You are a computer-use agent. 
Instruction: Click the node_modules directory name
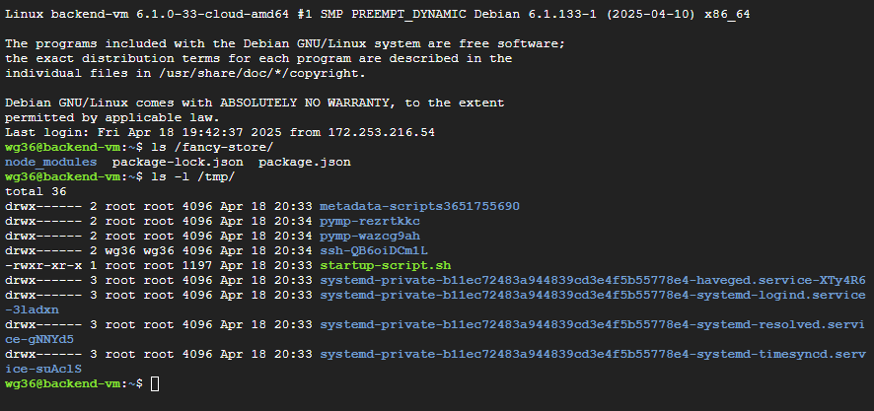tap(51, 162)
